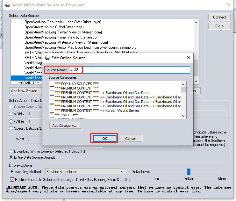Check the **COVID-19** category box
The width and height of the screenshot is (236, 201).
pos(52,115)
